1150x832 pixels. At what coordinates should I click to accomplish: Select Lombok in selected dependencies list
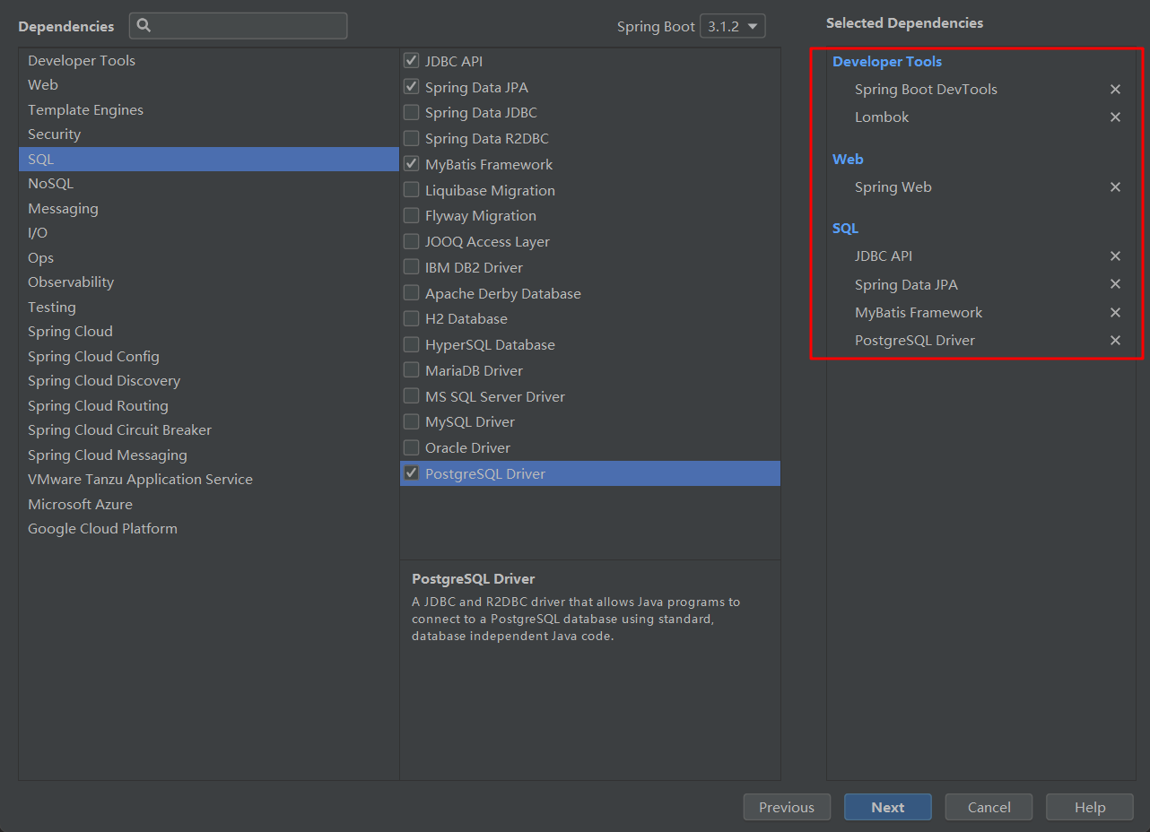coord(882,117)
